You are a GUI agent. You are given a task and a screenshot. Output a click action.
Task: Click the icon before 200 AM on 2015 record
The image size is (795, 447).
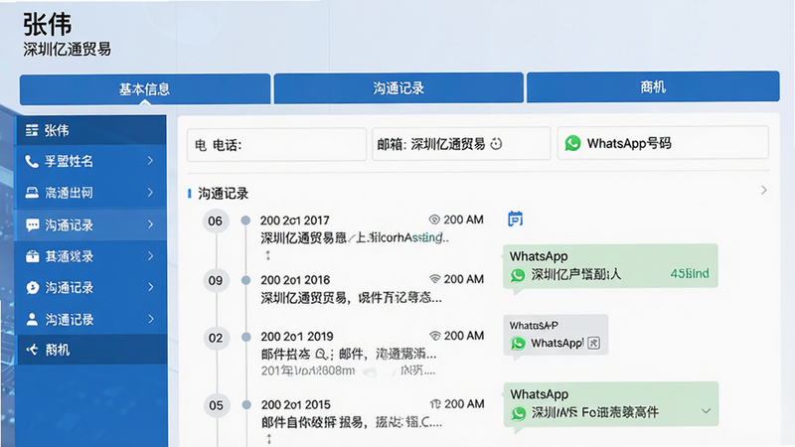(435, 404)
